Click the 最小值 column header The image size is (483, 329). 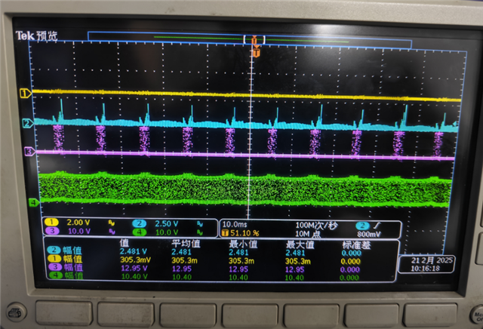[x=243, y=244]
